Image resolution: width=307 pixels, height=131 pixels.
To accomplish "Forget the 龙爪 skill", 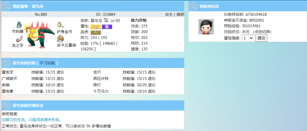I will pos(151,72).
